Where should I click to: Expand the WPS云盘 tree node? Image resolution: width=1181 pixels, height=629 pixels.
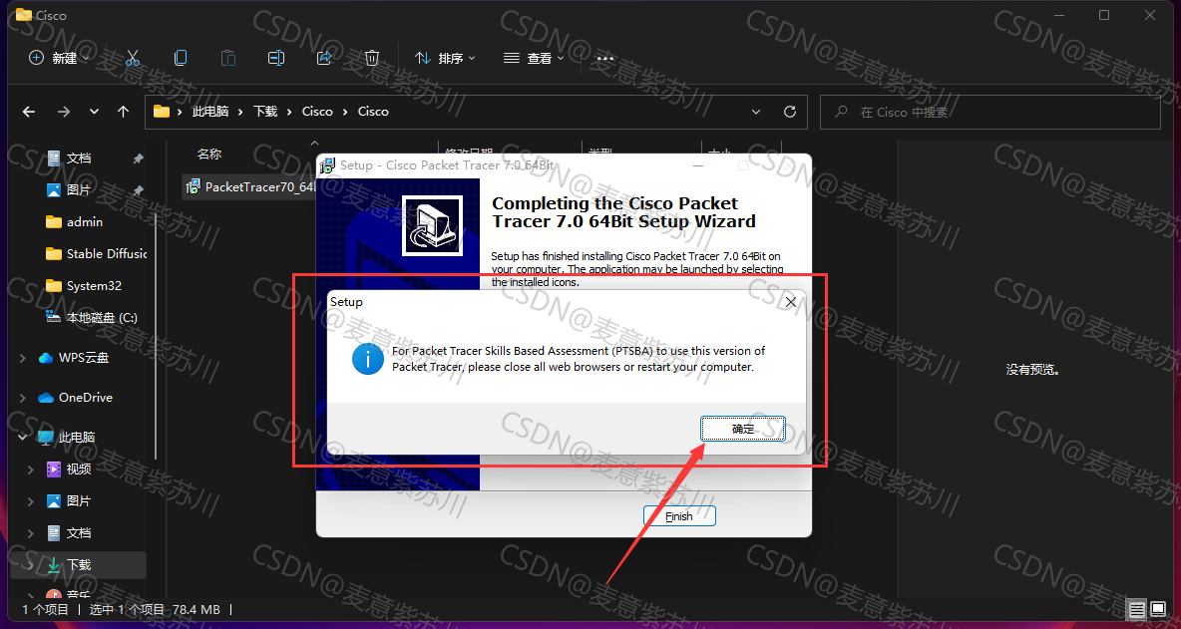click(23, 358)
